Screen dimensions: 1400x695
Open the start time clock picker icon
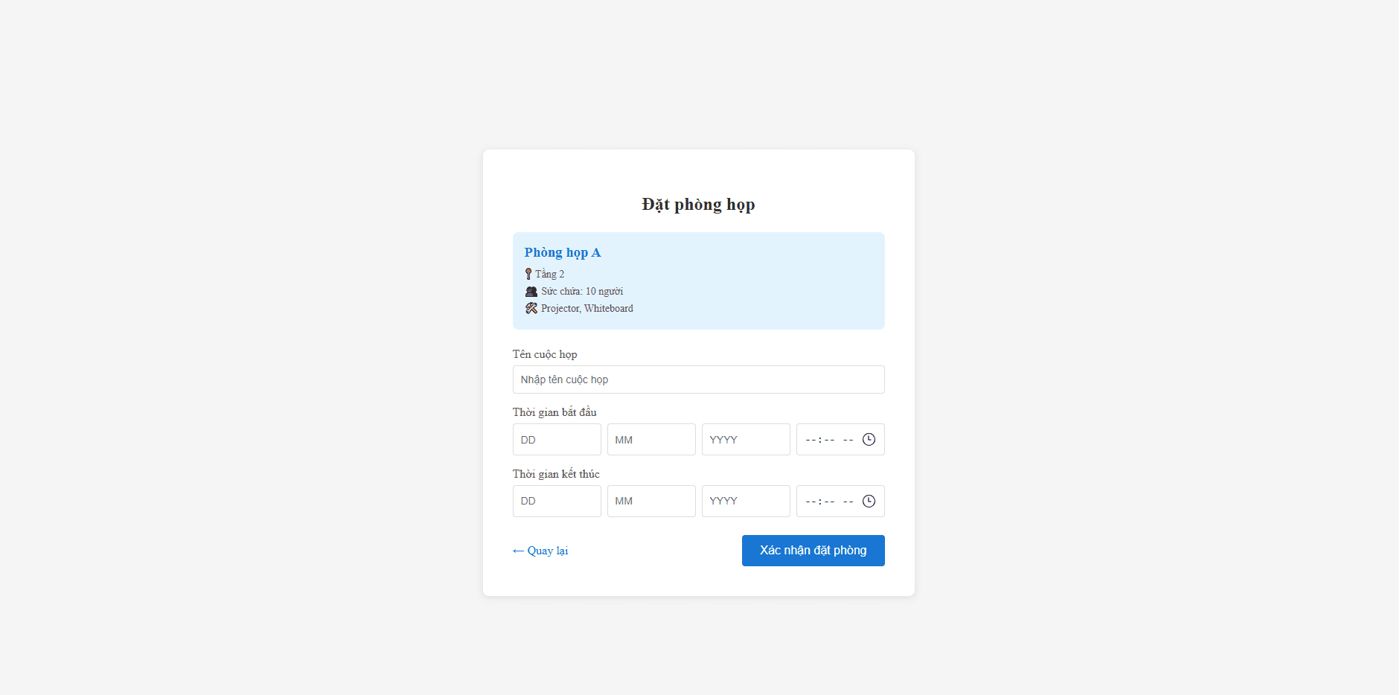[x=869, y=440]
